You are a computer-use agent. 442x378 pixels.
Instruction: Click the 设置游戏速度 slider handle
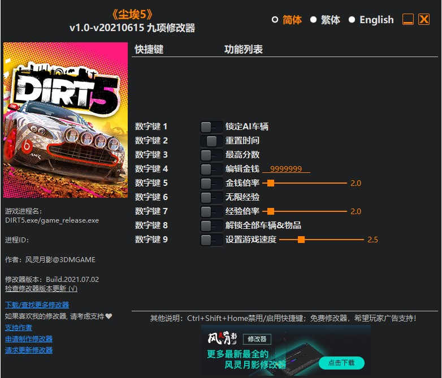pos(301,240)
